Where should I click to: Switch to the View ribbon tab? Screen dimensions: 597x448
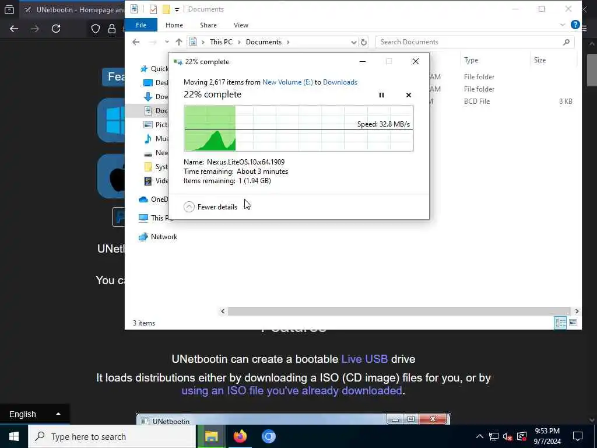[241, 25]
